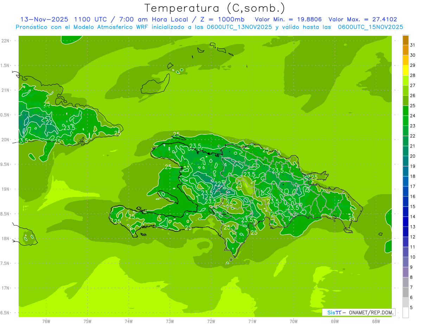Pick the gray swatch between 6 and 7
The width and height of the screenshot is (422, 326).
click(405, 292)
